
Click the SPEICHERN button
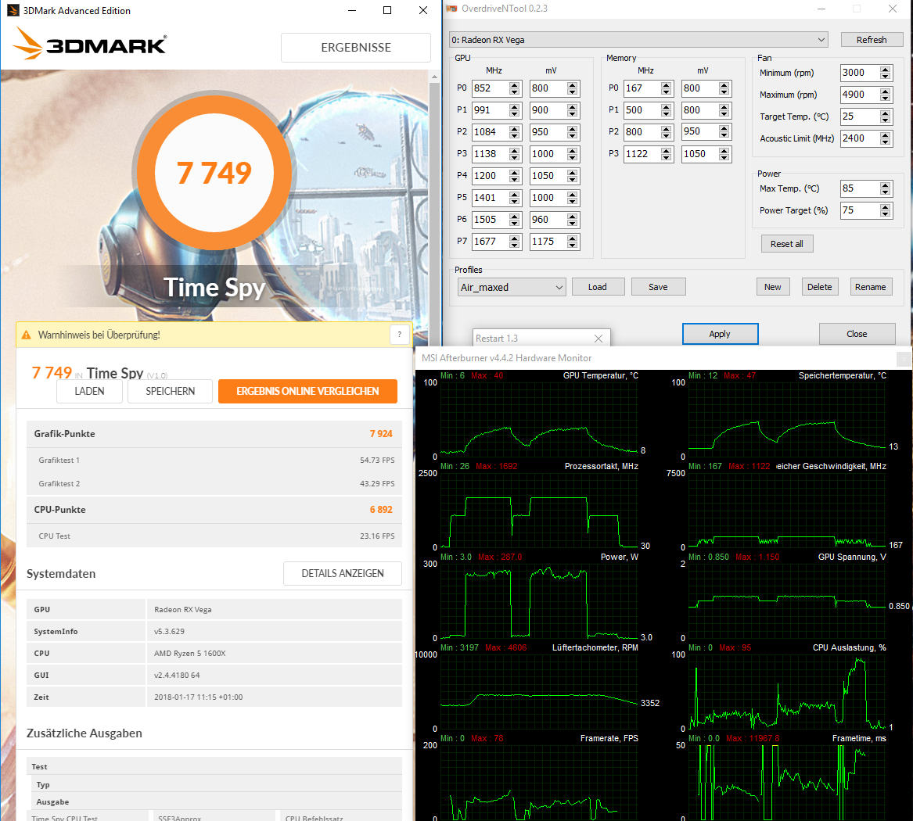170,391
